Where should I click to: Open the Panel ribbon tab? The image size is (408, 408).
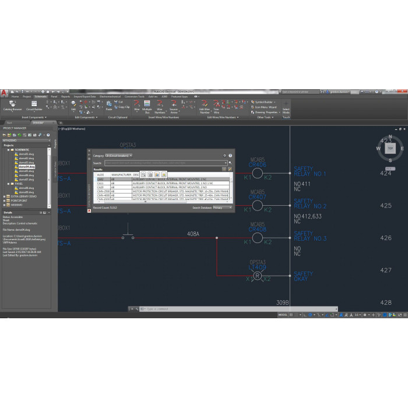click(x=54, y=97)
